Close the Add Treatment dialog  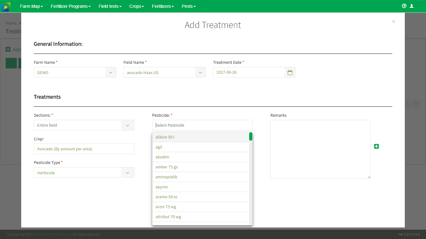pyautogui.click(x=394, y=21)
